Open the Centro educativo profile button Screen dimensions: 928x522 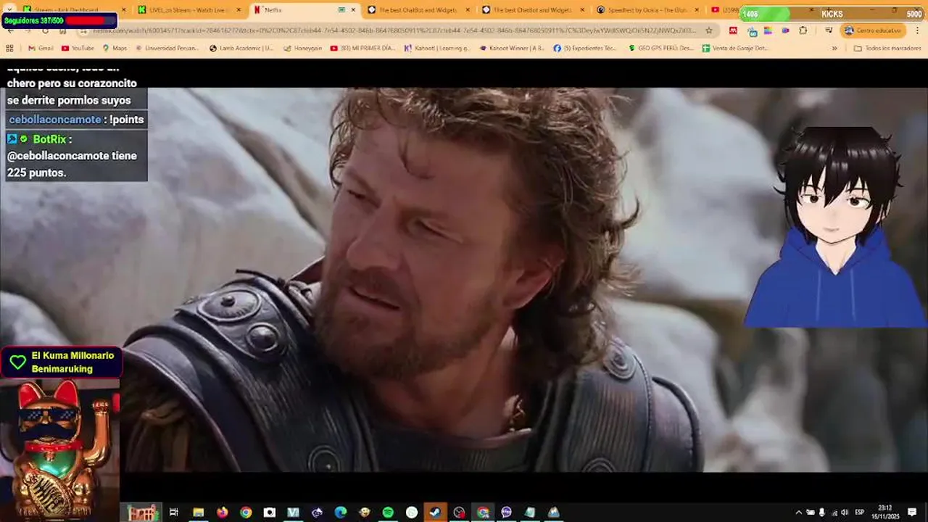coord(872,30)
